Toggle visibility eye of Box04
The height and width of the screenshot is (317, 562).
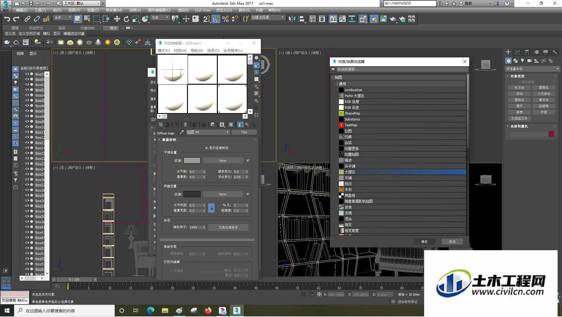click(27, 95)
